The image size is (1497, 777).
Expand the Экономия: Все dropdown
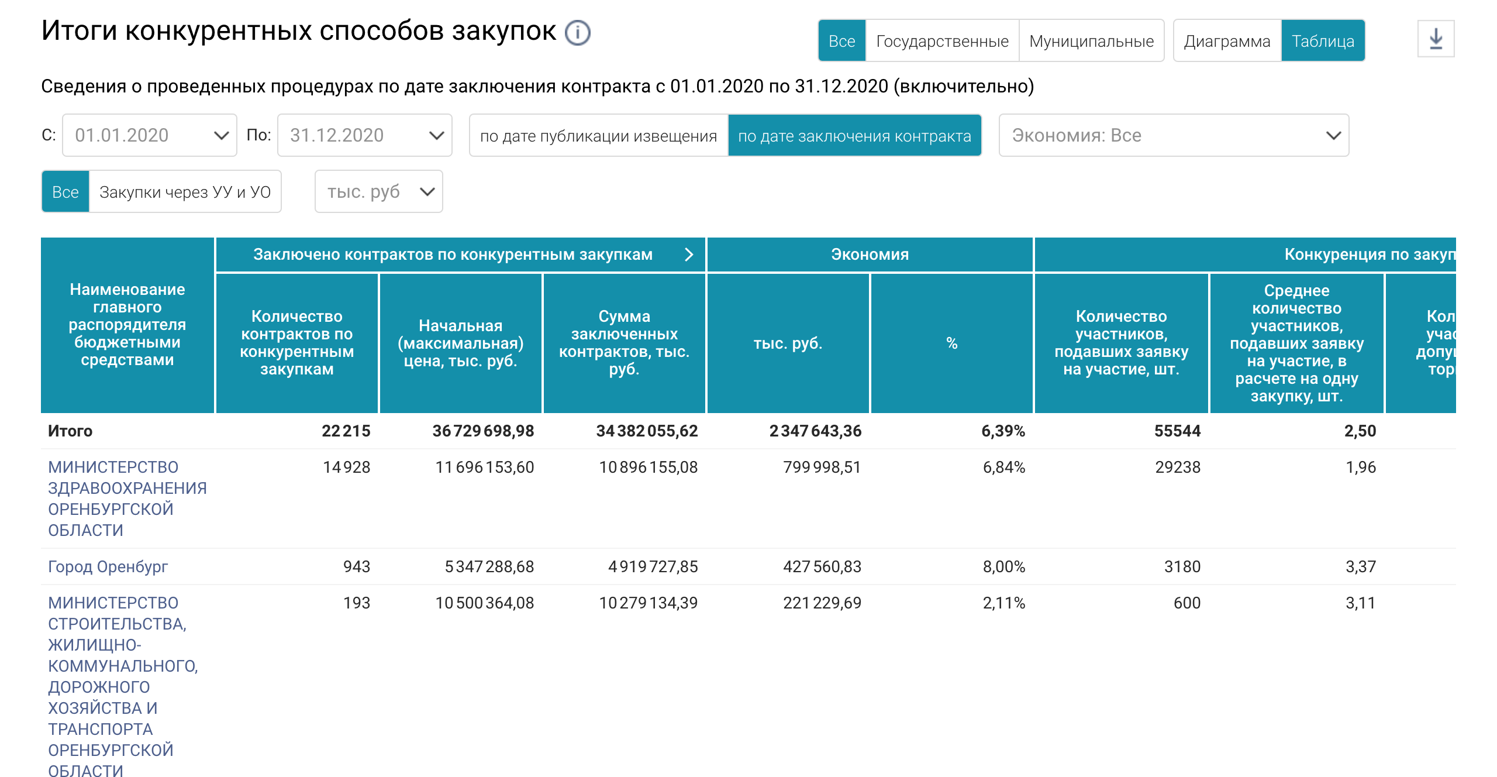(1174, 135)
